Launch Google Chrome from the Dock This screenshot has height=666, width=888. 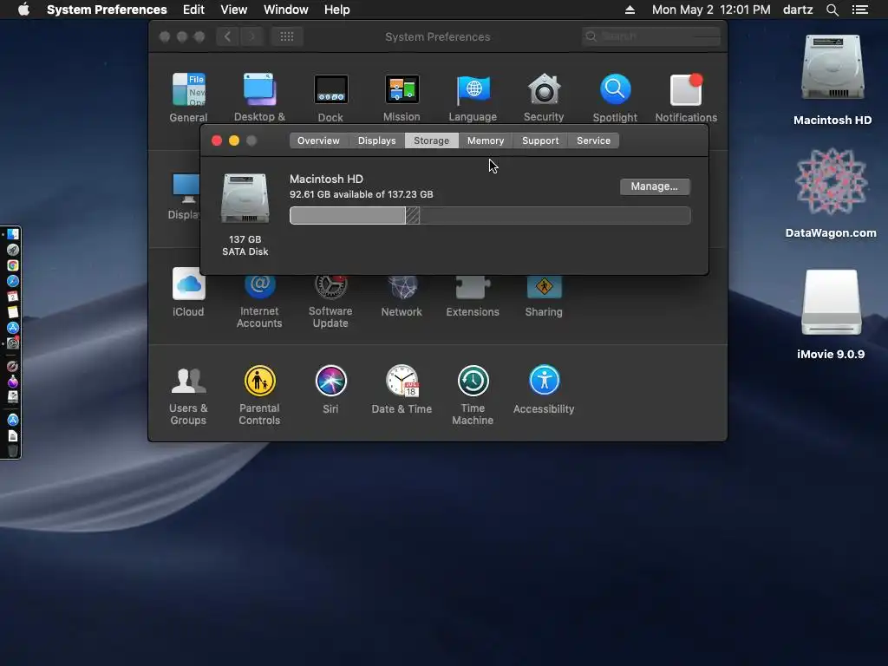pyautogui.click(x=12, y=265)
